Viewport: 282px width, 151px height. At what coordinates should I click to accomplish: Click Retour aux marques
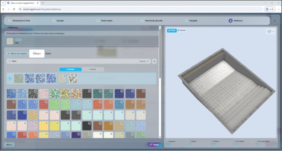(17, 54)
